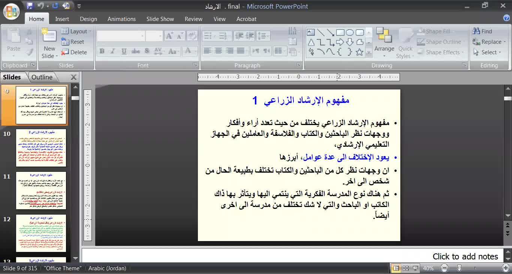Toggle Italic formatting

pos(113,51)
